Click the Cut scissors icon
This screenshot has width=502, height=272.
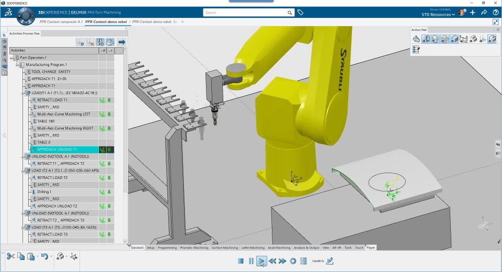coord(10,256)
